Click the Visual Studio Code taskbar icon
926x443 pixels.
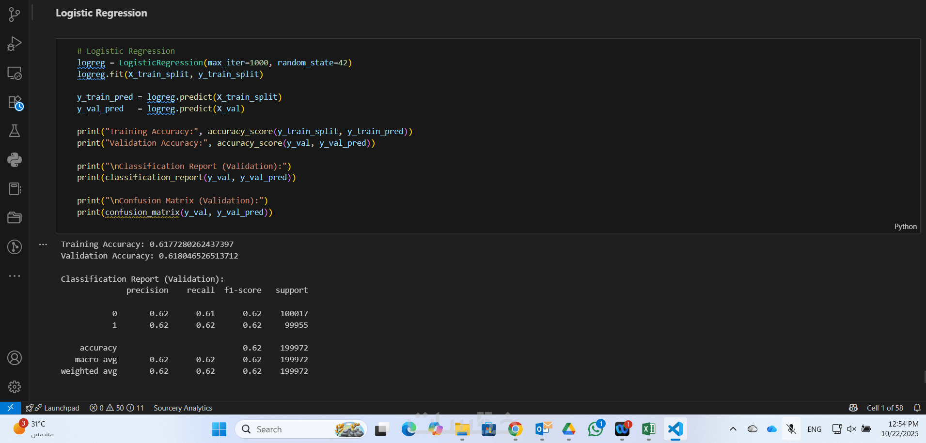675,429
